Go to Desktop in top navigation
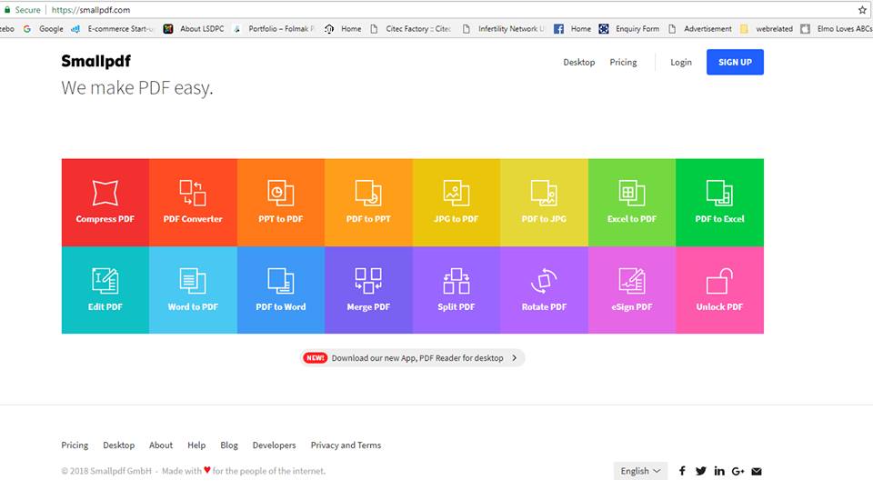873x490 pixels. [x=578, y=63]
